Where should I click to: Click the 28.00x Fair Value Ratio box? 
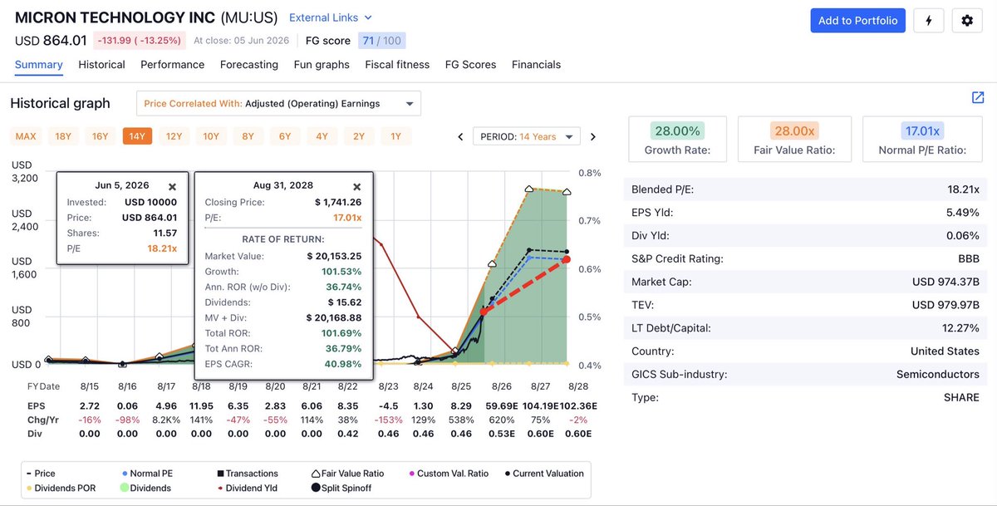794,140
